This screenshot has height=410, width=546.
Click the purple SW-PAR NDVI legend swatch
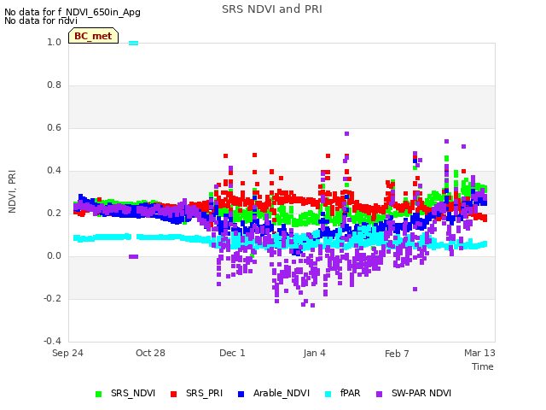coord(380,395)
